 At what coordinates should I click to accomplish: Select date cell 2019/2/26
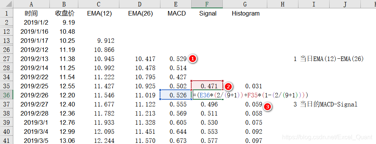(x=32, y=95)
